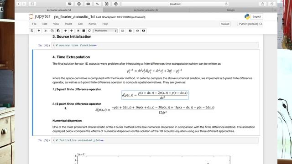Open the Help menu
Image resolution: width=292 pixels, height=164 pixels.
tap(105, 24)
